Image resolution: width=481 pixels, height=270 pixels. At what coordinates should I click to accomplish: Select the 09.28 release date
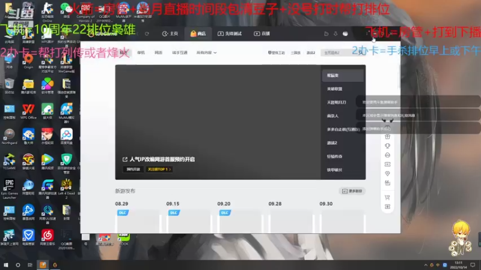click(x=275, y=203)
